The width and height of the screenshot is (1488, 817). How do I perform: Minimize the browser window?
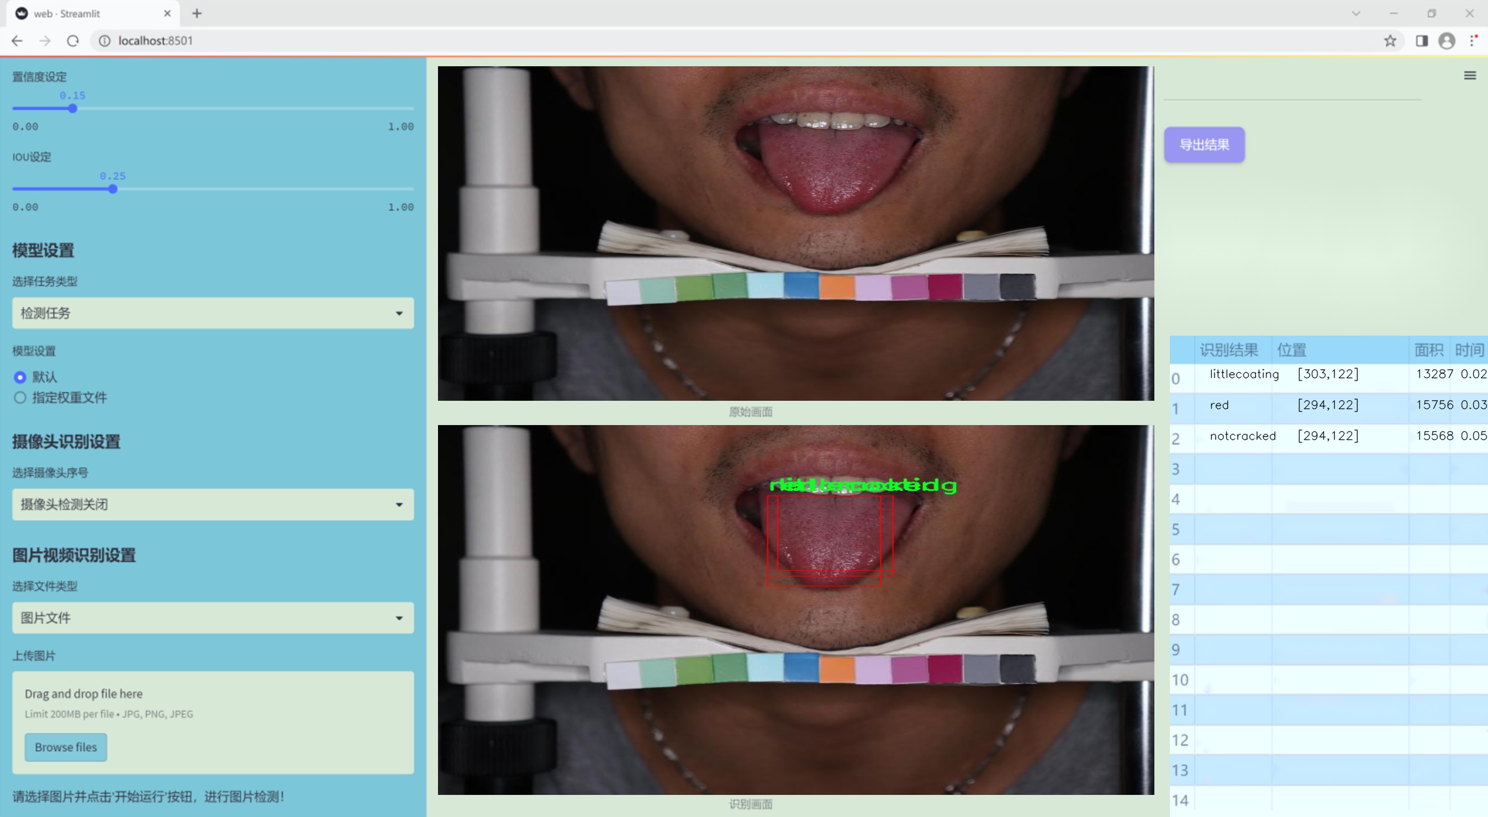click(x=1393, y=13)
